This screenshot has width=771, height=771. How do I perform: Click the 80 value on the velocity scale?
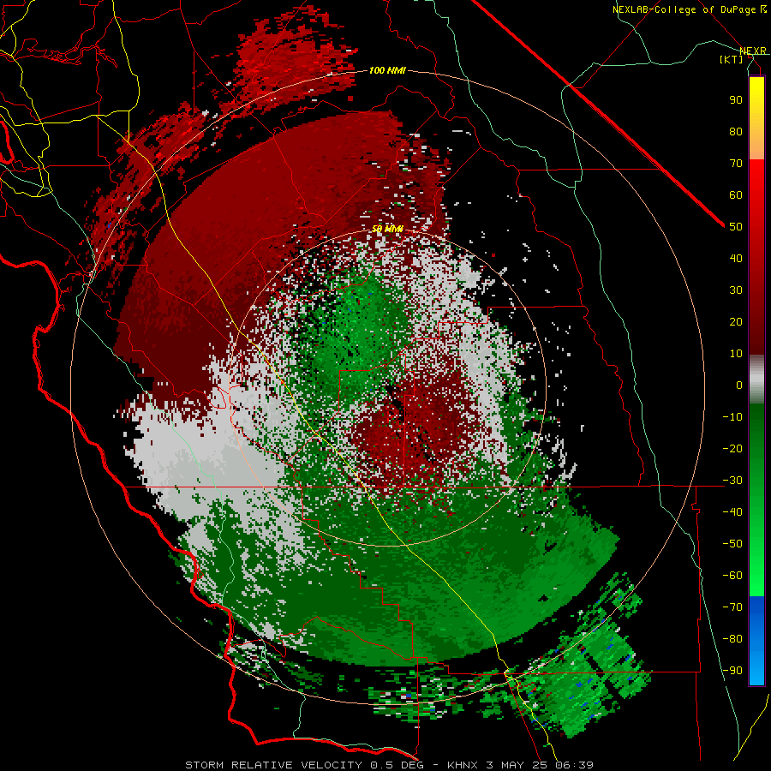(736, 131)
